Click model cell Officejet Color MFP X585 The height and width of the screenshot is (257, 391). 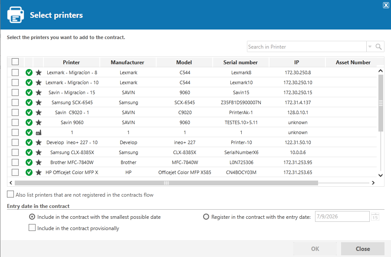[184, 172]
